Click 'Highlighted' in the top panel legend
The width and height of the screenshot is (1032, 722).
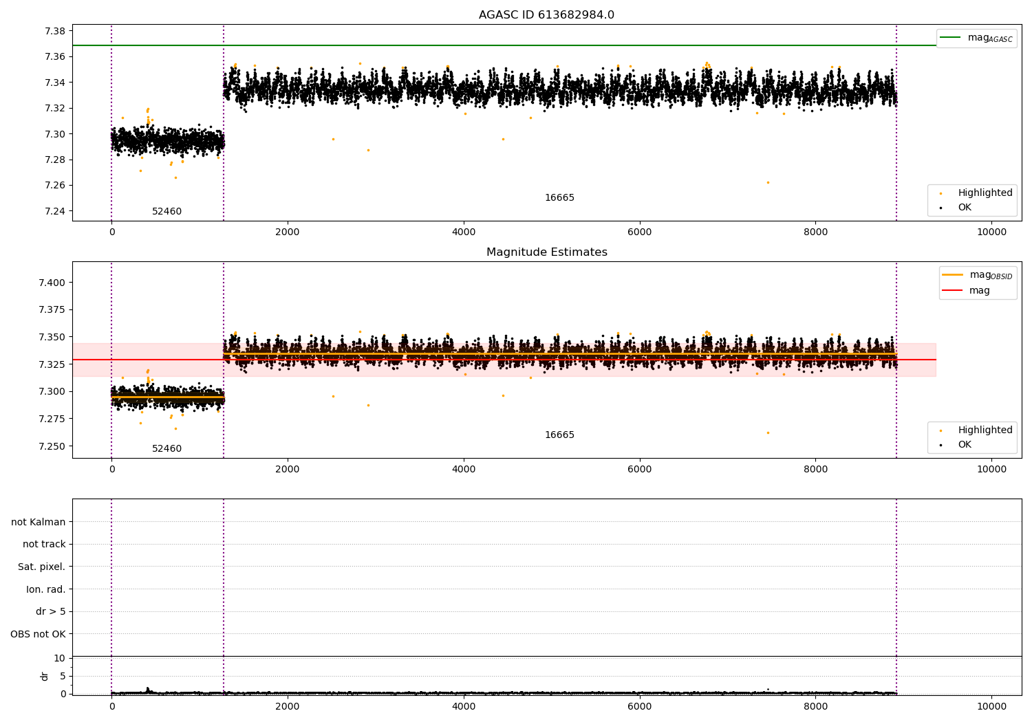pyautogui.click(x=985, y=193)
